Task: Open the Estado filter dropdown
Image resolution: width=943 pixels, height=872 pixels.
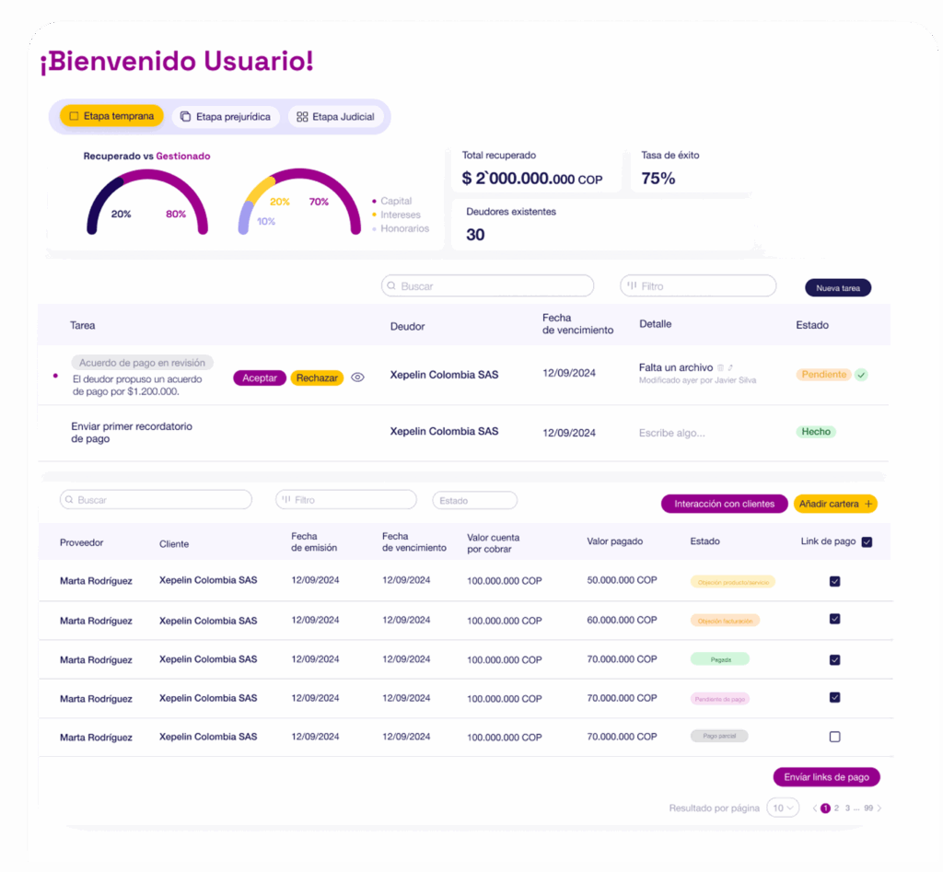Action: coord(474,501)
